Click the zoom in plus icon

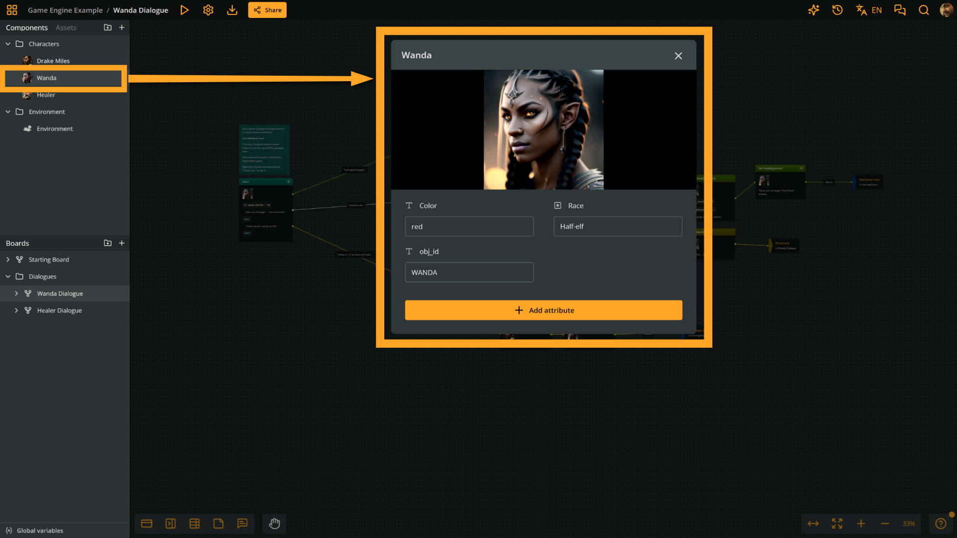[861, 524]
